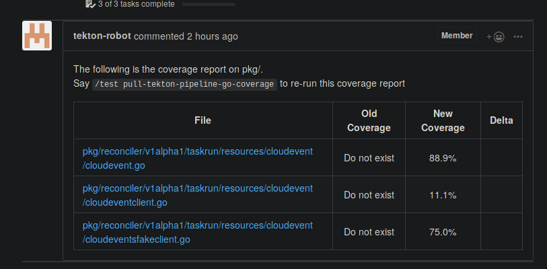Open the cloudeventclient.go file link

(x=197, y=196)
